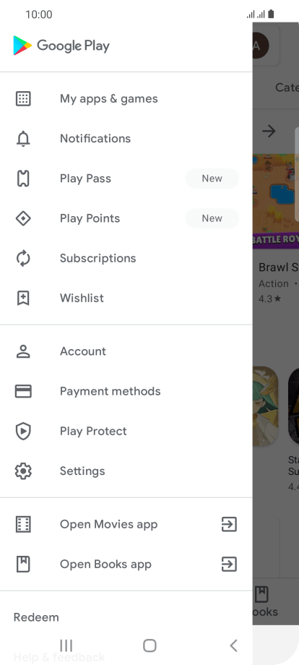Select Open Movies app entry

pyautogui.click(x=126, y=525)
